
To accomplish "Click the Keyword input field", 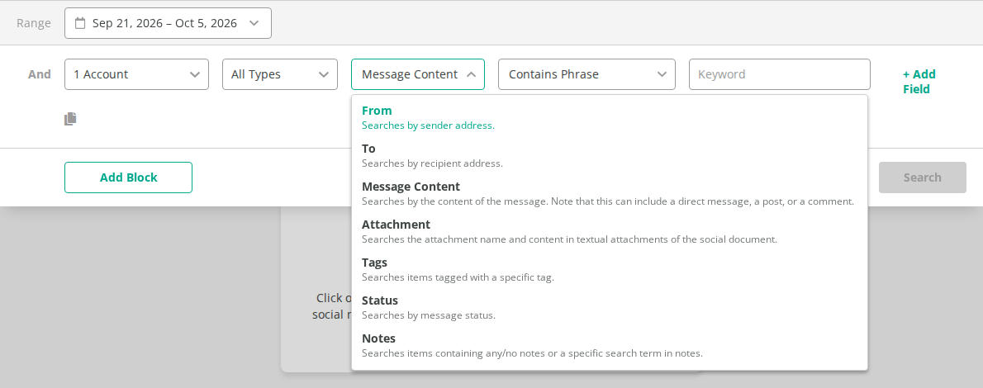I will [780, 74].
